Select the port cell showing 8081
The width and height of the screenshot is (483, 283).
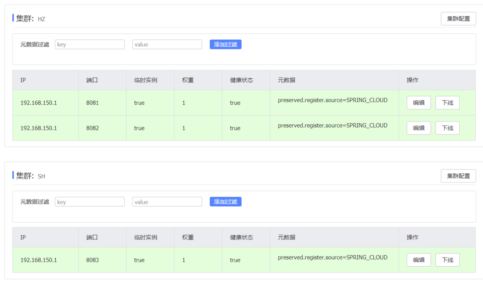[92, 103]
